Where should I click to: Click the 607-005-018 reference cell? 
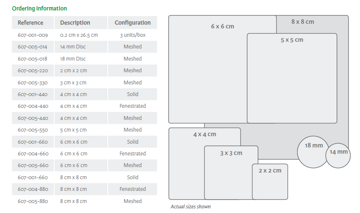tap(33, 59)
